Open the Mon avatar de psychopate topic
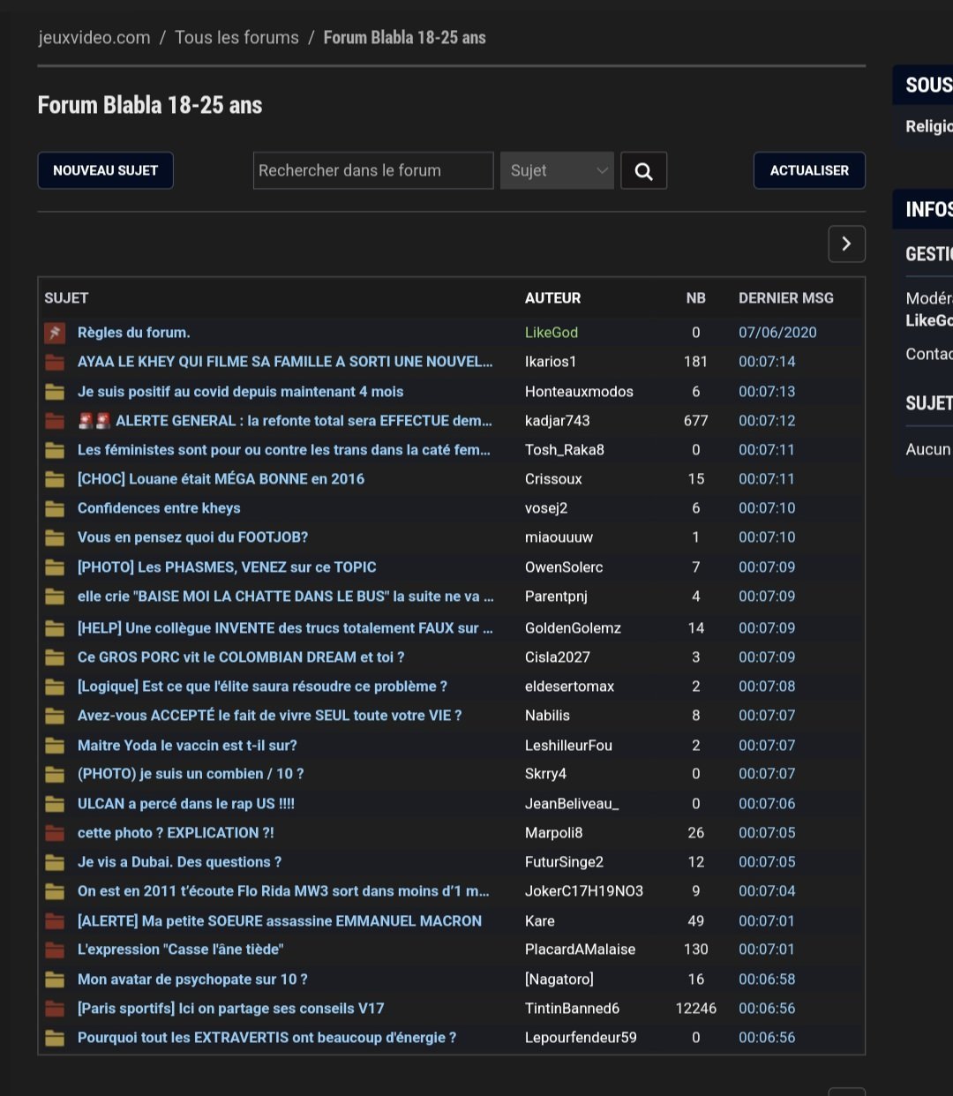This screenshot has height=1096, width=953. coord(192,980)
